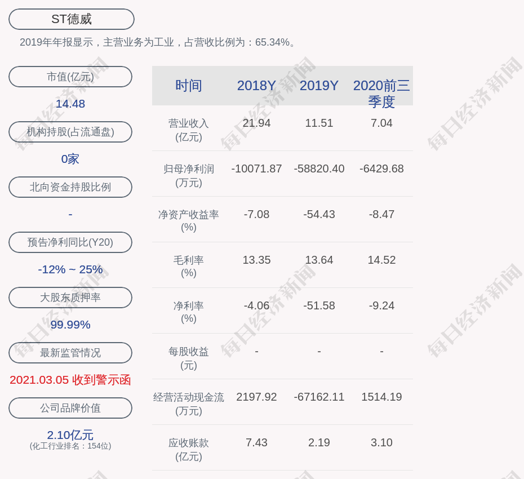Click the 经营活动现金流(万元) row label
This screenshot has height=479, width=524.
point(189,404)
